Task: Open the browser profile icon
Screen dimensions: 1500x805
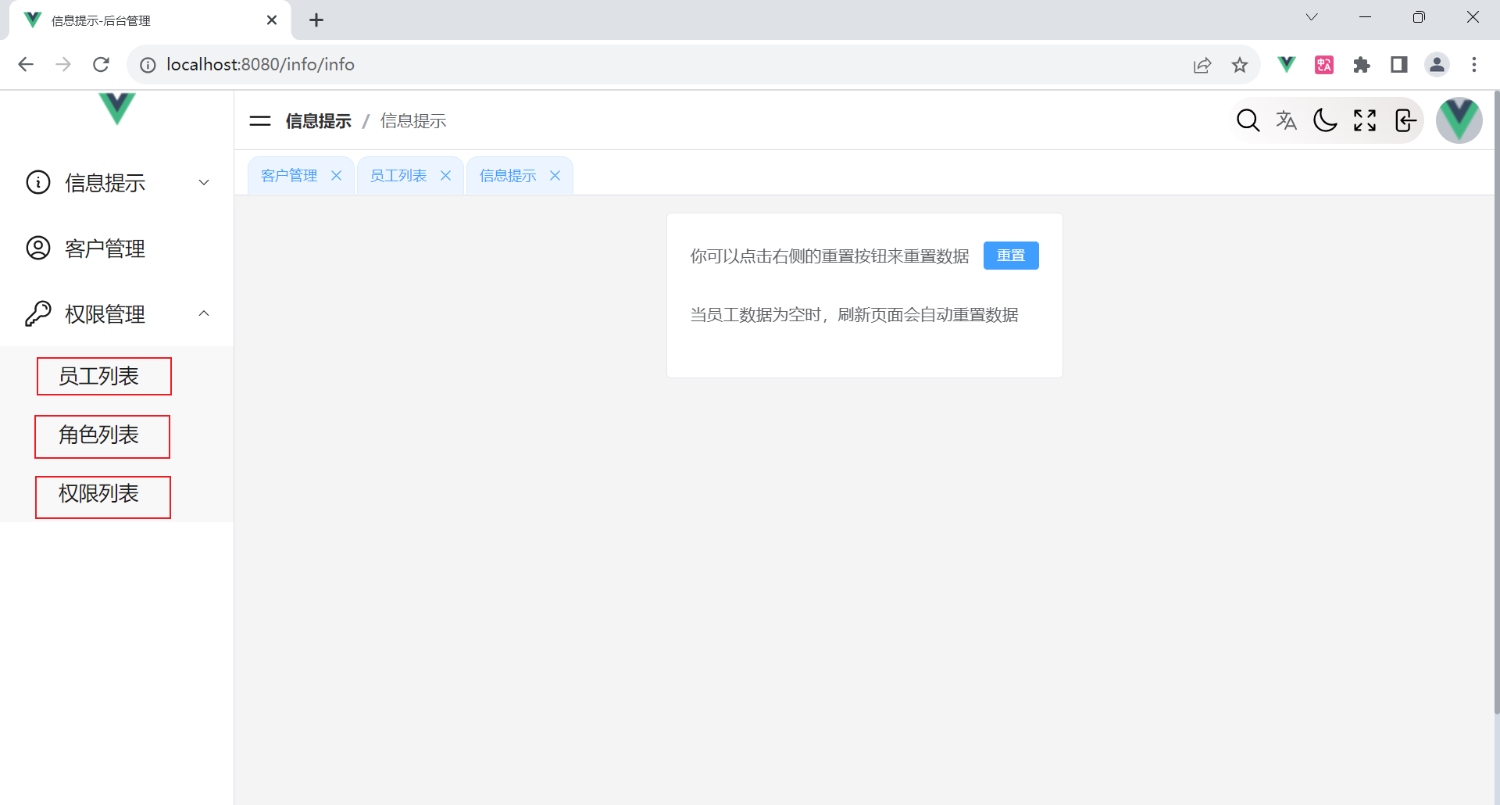Action: pyautogui.click(x=1437, y=64)
